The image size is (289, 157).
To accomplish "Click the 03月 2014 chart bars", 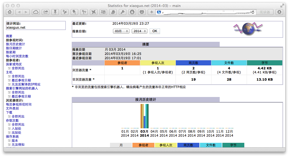I will pyautogui.click(x=144, y=116).
